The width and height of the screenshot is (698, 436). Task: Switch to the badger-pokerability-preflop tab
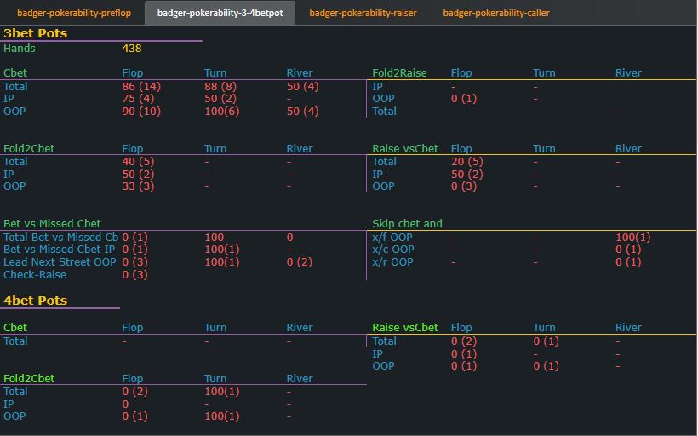pos(74,13)
